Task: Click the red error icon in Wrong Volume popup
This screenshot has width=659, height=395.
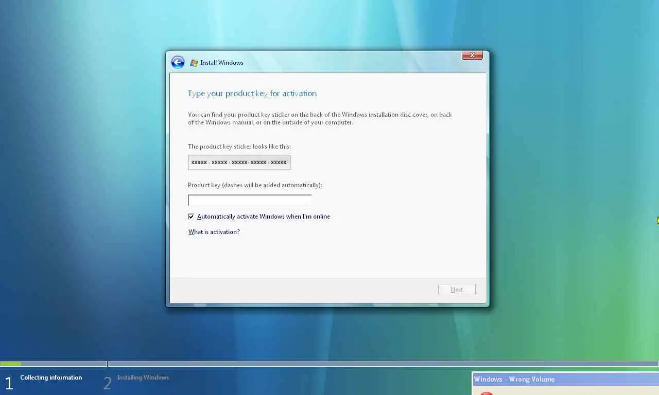Action: pos(487,393)
